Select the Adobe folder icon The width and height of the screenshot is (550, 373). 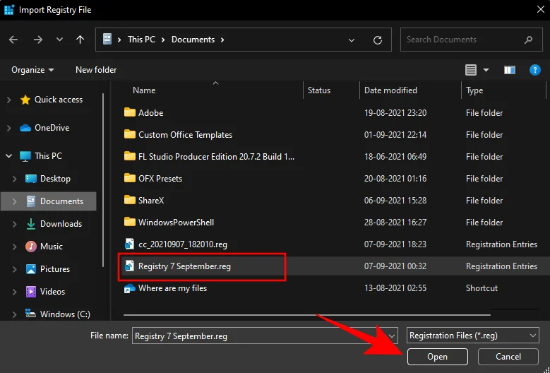[x=130, y=112]
